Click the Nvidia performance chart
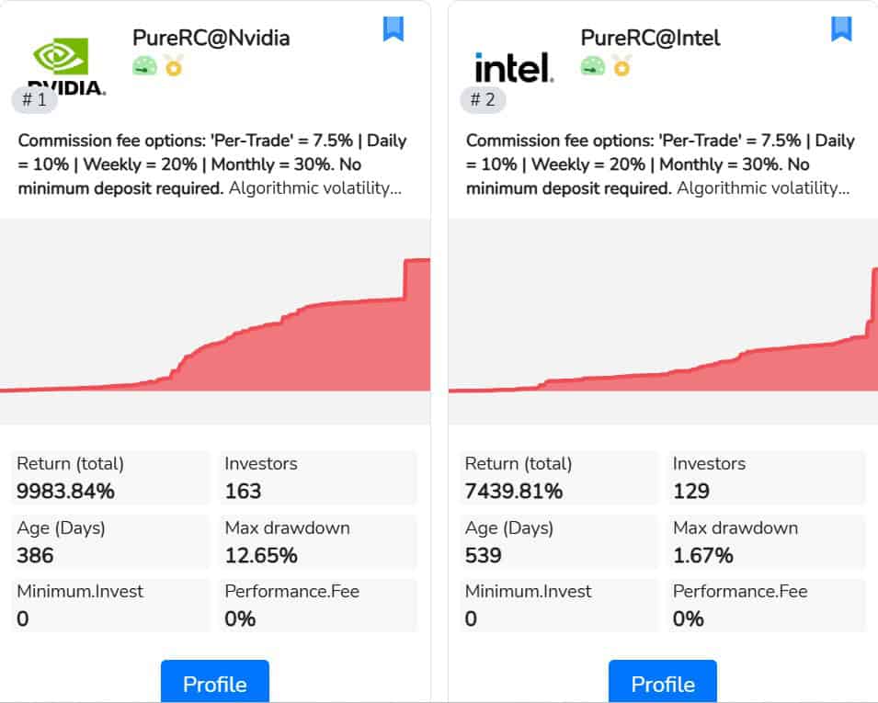 click(215, 322)
